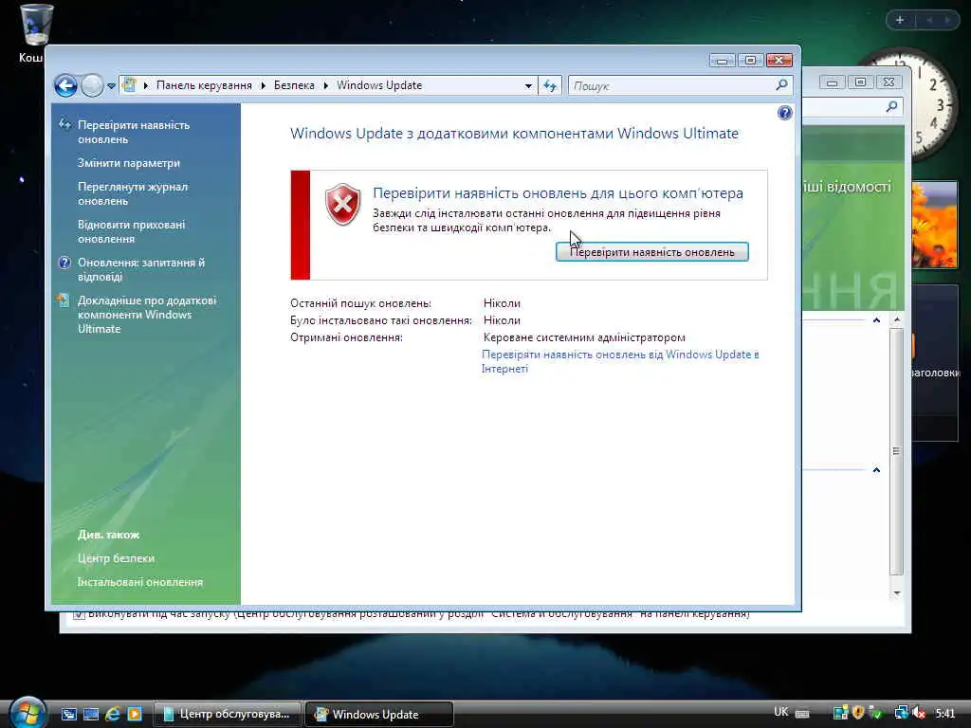Screen dimensions: 971x728
Task: Click the refresh icon beside sidebar Перевірити наявність оновлень
Action: [x=64, y=124]
